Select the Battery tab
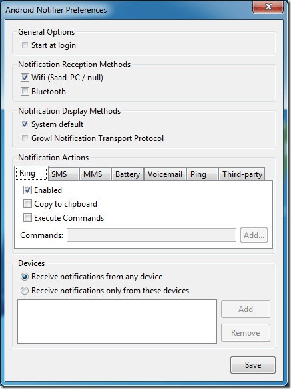291x389 pixels. tap(127, 174)
